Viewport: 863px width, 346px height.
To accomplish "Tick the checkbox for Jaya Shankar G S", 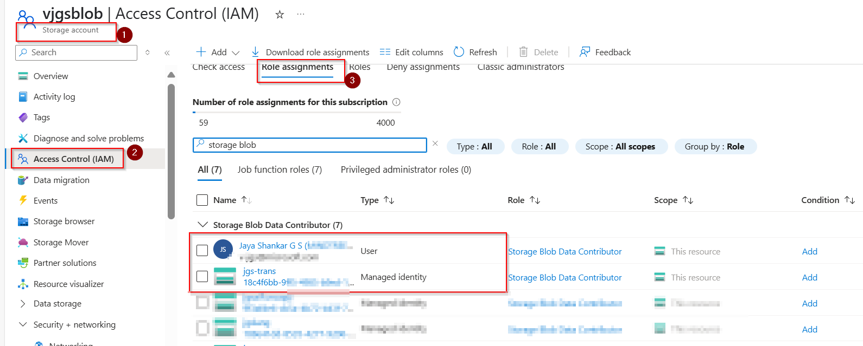I will point(202,250).
